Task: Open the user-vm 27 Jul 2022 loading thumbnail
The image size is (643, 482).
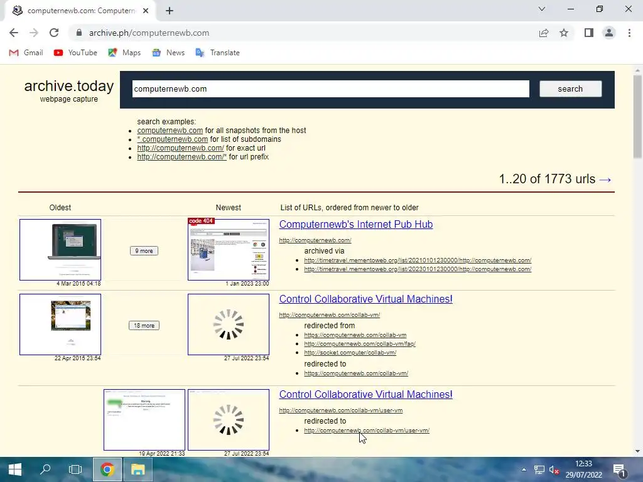Action: point(229,420)
